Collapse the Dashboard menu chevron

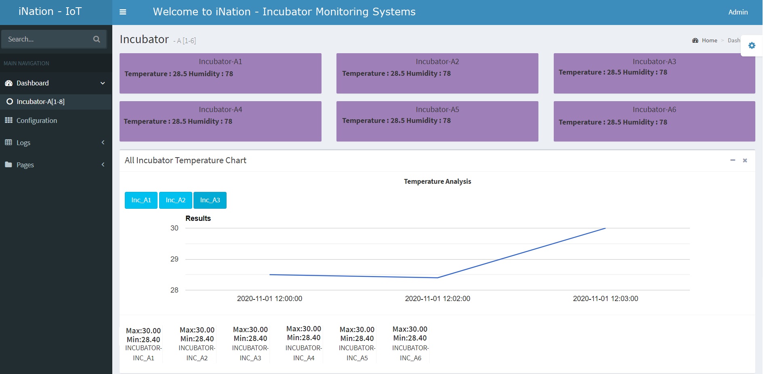coord(103,83)
